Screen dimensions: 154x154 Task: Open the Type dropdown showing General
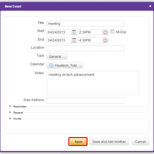click(57, 57)
